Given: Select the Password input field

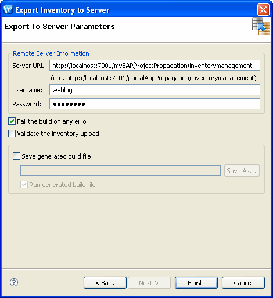Looking at the screenshot, I should [x=155, y=104].
